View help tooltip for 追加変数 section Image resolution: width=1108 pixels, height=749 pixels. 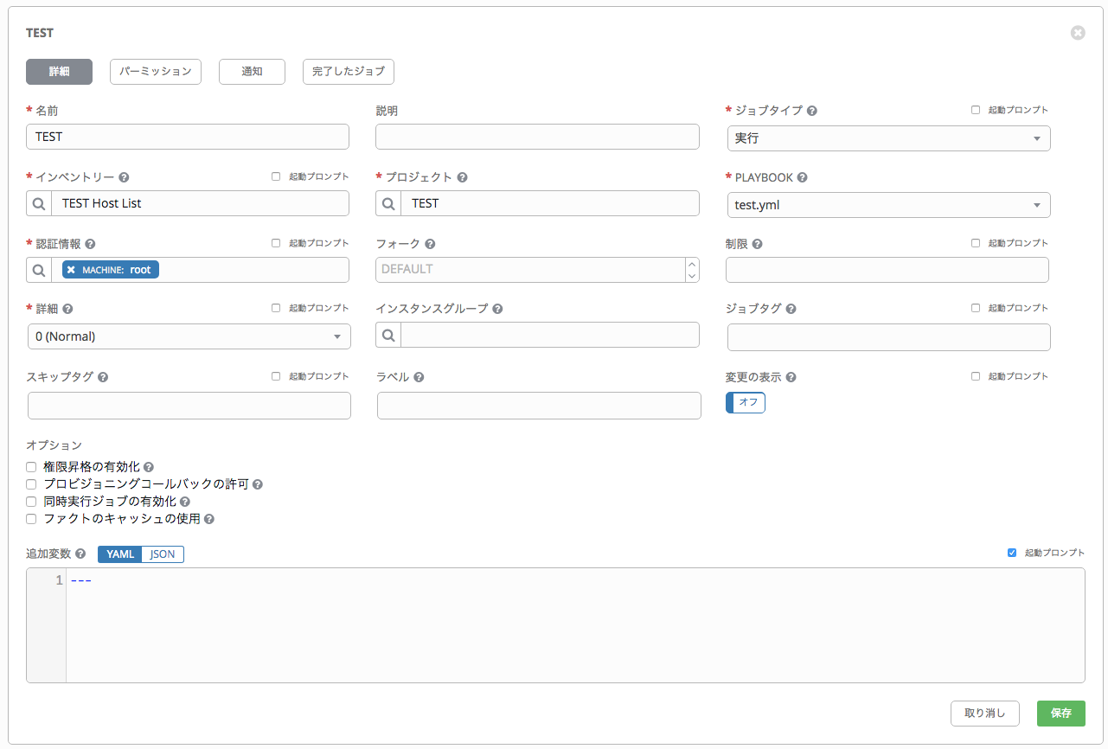80,554
